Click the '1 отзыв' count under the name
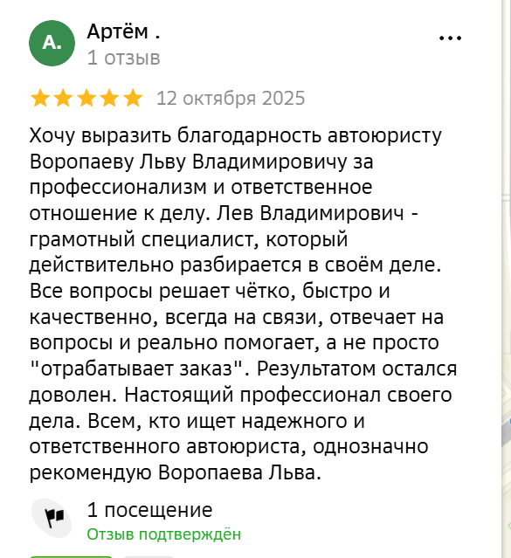511x558 pixels. point(123,58)
